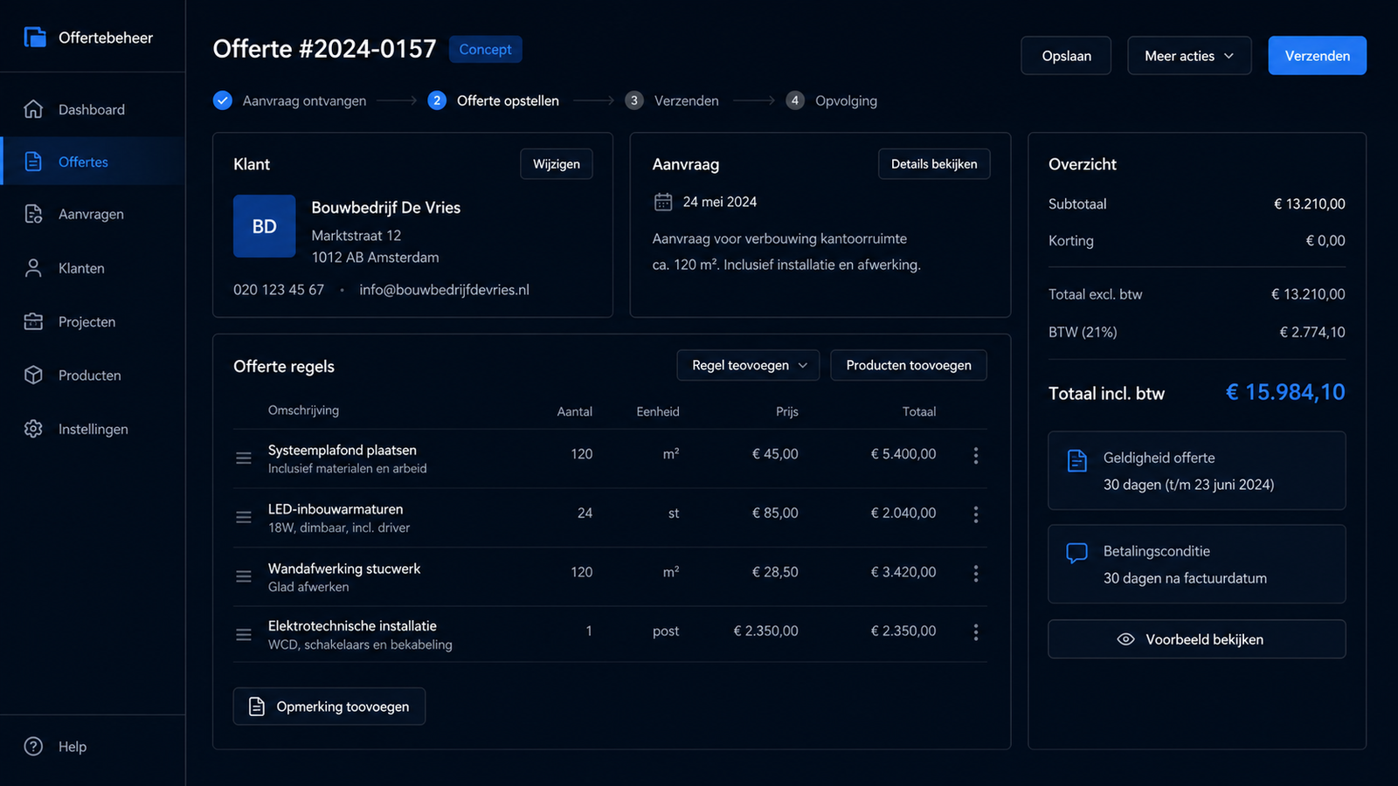Viewport: 1398px width, 786px height.
Task: Click the blue Verzenden button
Action: [x=1317, y=56]
